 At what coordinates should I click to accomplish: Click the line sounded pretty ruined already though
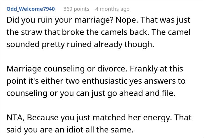[80, 44]
